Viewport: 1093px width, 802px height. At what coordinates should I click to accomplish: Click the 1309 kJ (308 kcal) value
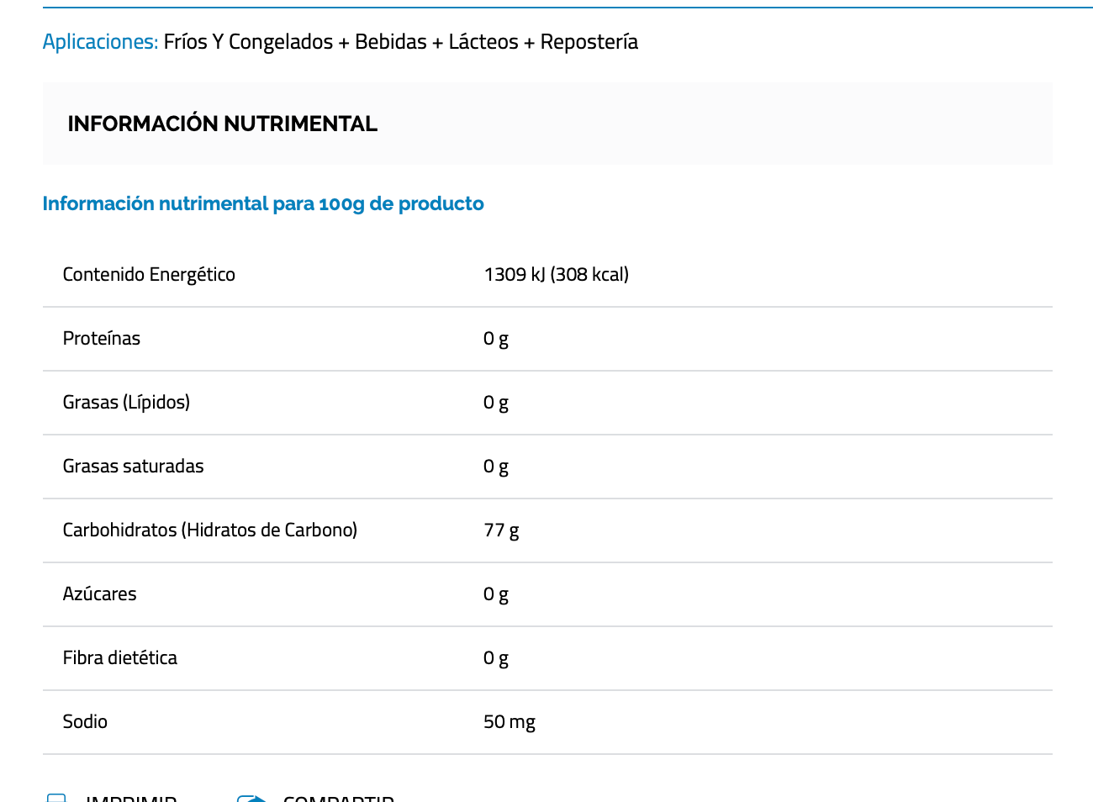[x=556, y=275]
